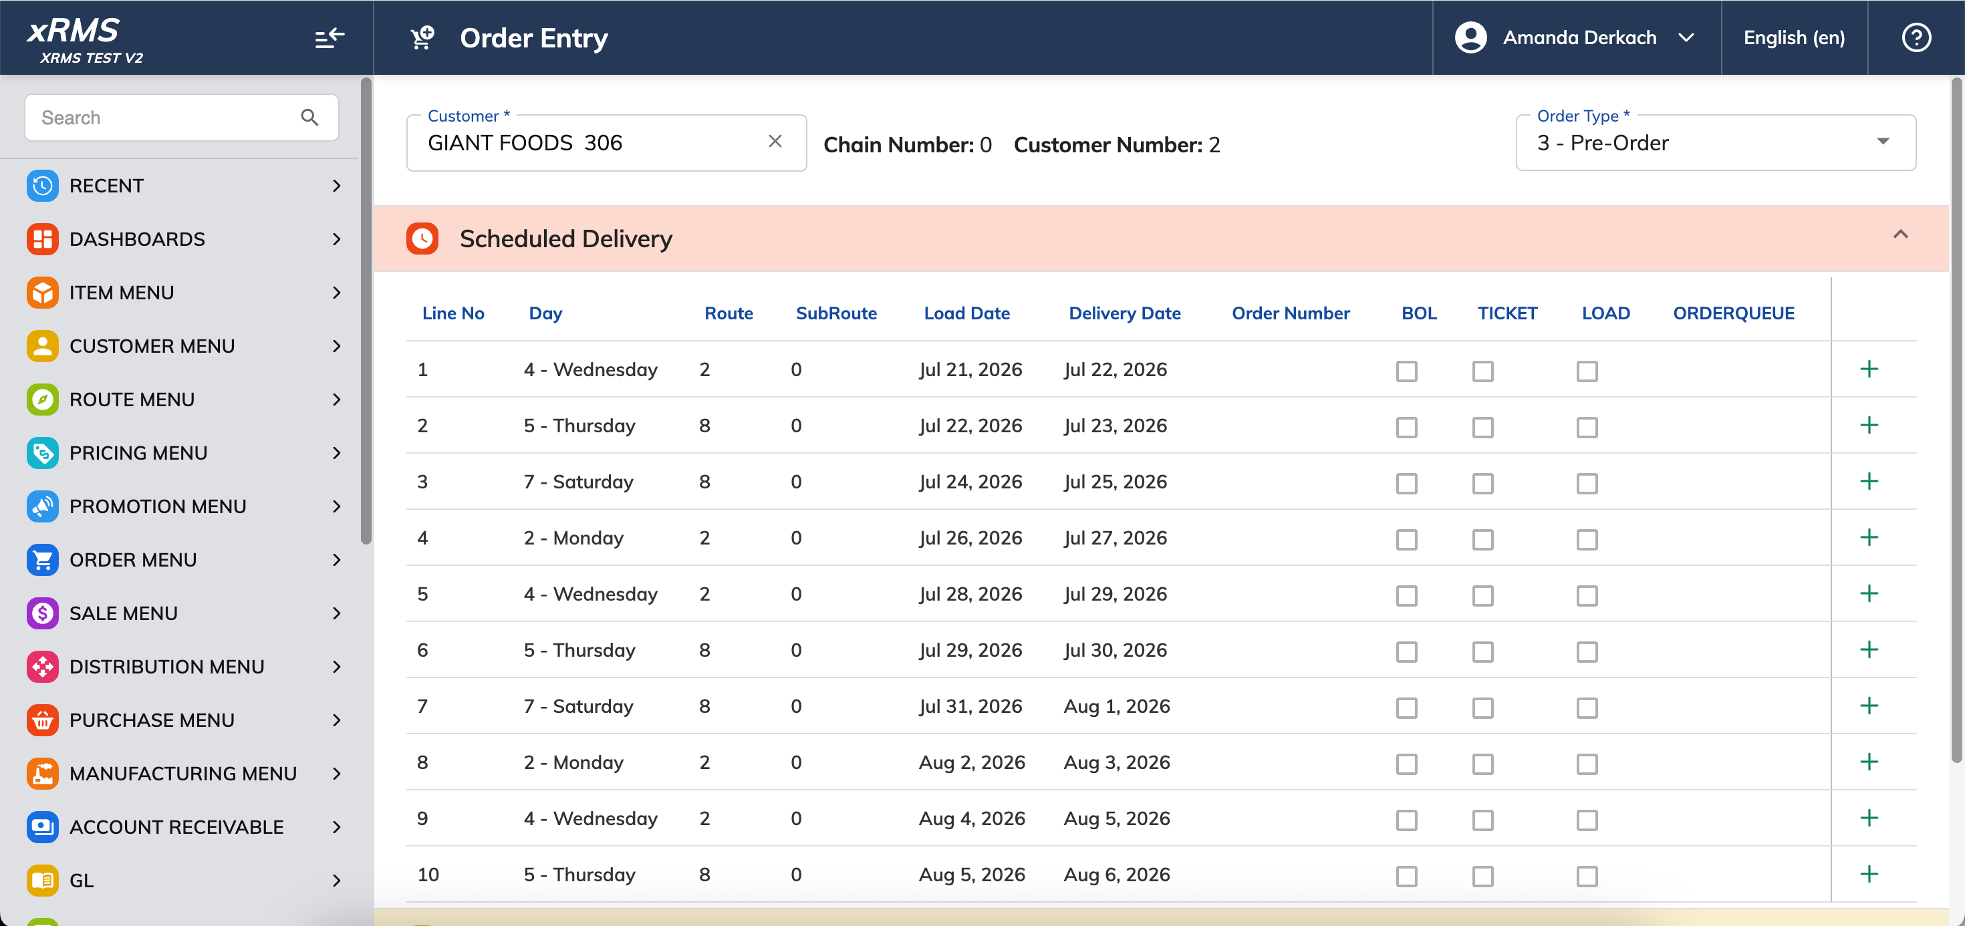Collapse the Scheduled Delivery section

pos(1900,236)
